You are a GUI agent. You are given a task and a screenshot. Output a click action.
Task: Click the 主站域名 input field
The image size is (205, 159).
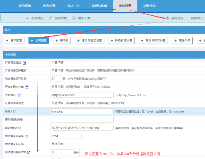click(82, 95)
